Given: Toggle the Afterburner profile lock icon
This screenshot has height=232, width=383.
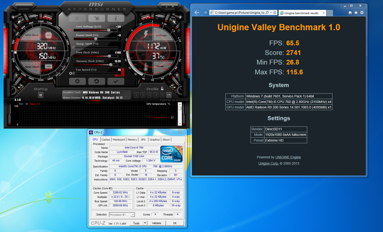Looking at the screenshot, I should tap(162, 89).
